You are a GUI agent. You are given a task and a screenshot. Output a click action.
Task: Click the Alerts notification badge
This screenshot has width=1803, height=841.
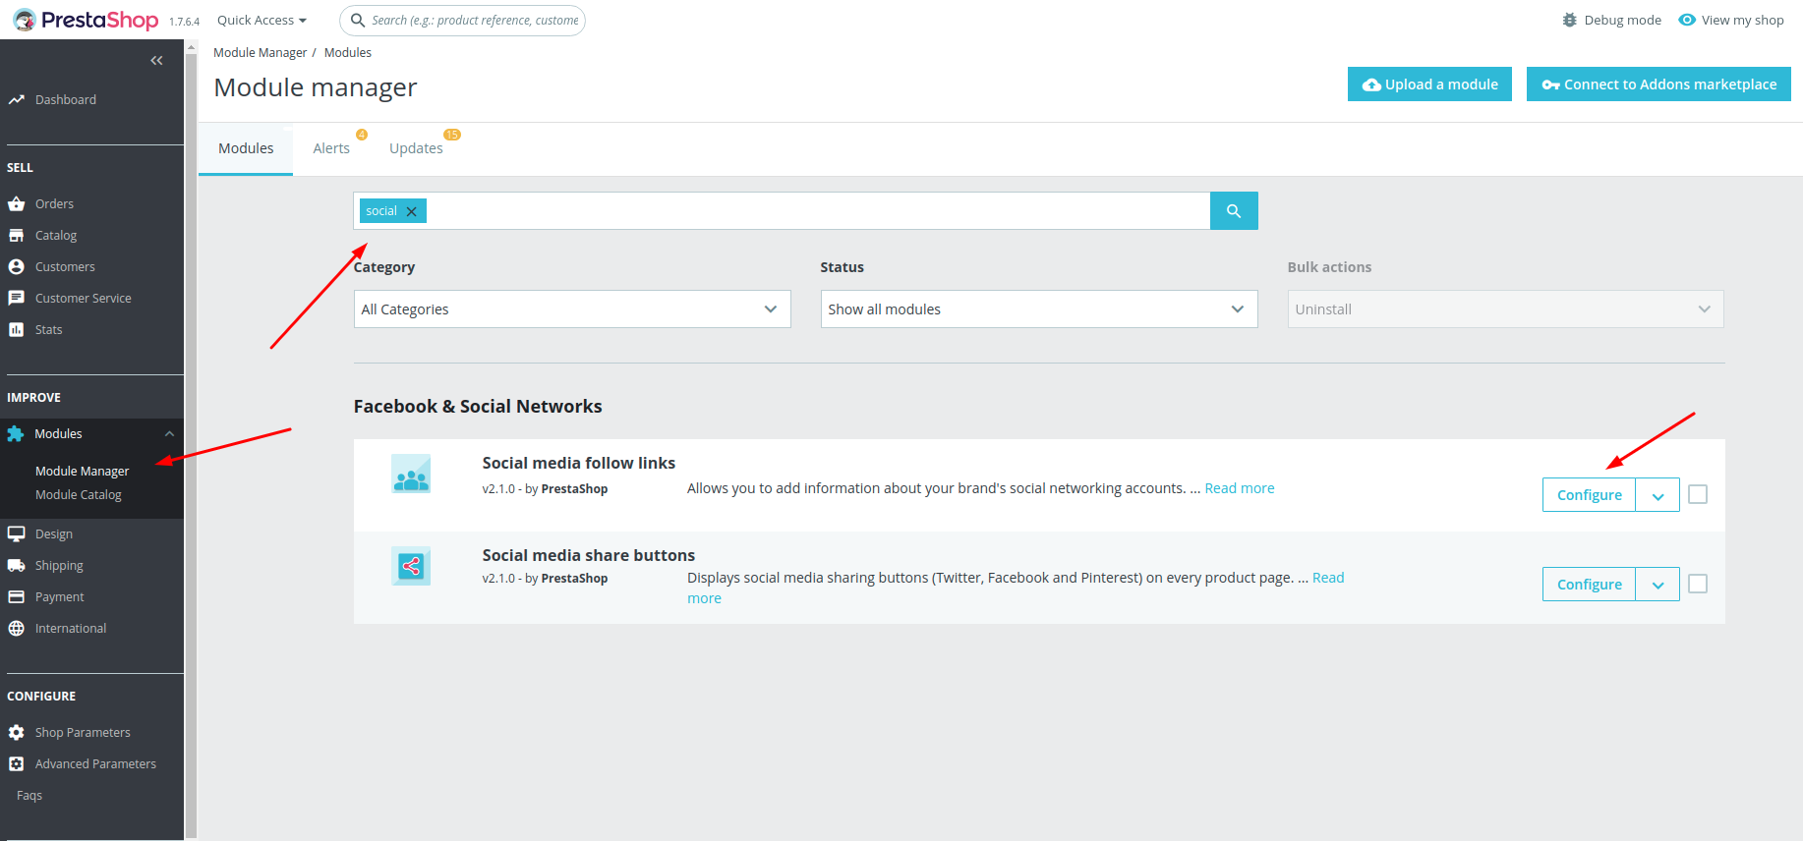[x=362, y=135]
